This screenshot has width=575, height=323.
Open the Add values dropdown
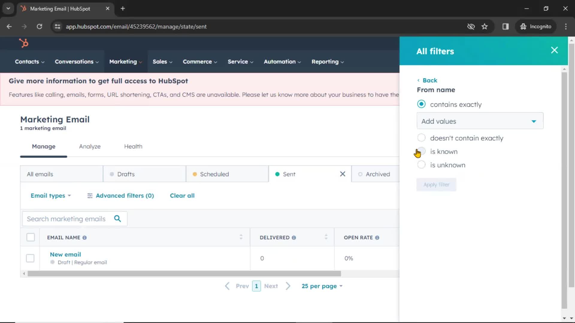click(480, 121)
